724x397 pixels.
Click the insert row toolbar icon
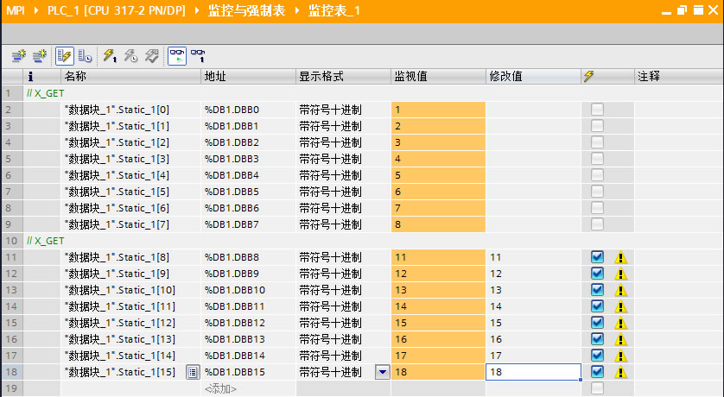(17, 56)
